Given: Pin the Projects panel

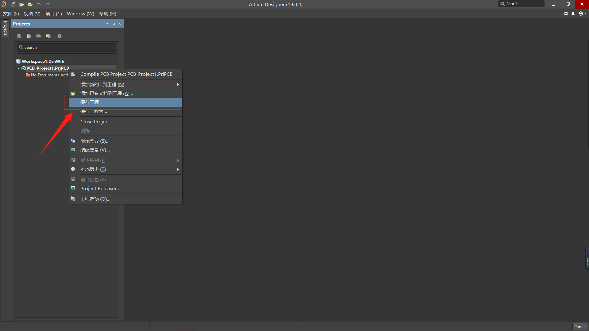Looking at the screenshot, I should (x=114, y=24).
